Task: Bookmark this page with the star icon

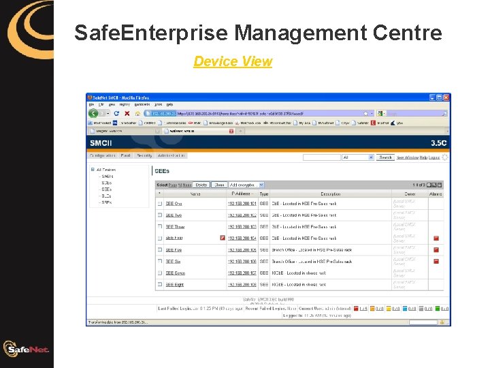Action: 365,113
